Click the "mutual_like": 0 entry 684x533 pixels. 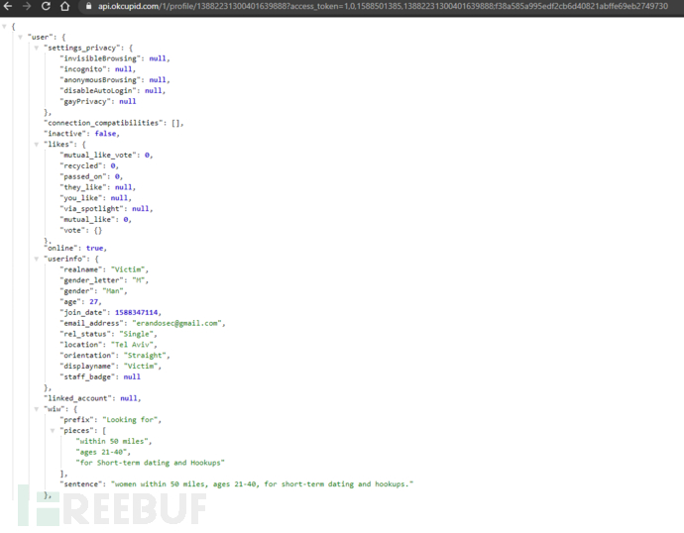95,219
